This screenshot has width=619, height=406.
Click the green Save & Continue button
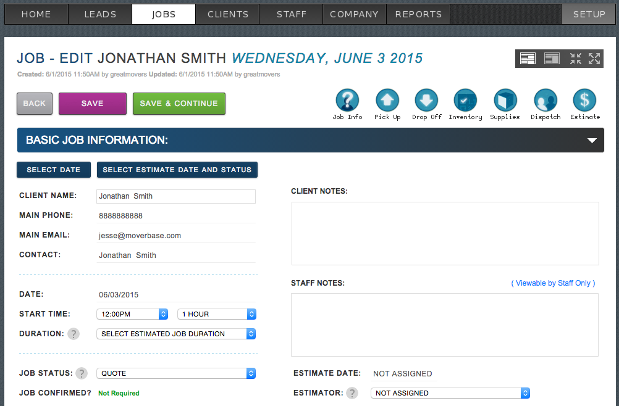[179, 104]
